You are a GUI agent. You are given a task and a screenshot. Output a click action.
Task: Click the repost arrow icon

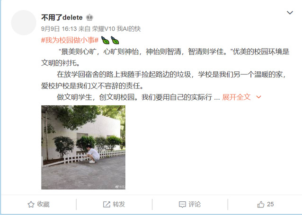pyautogui.click(x=107, y=204)
